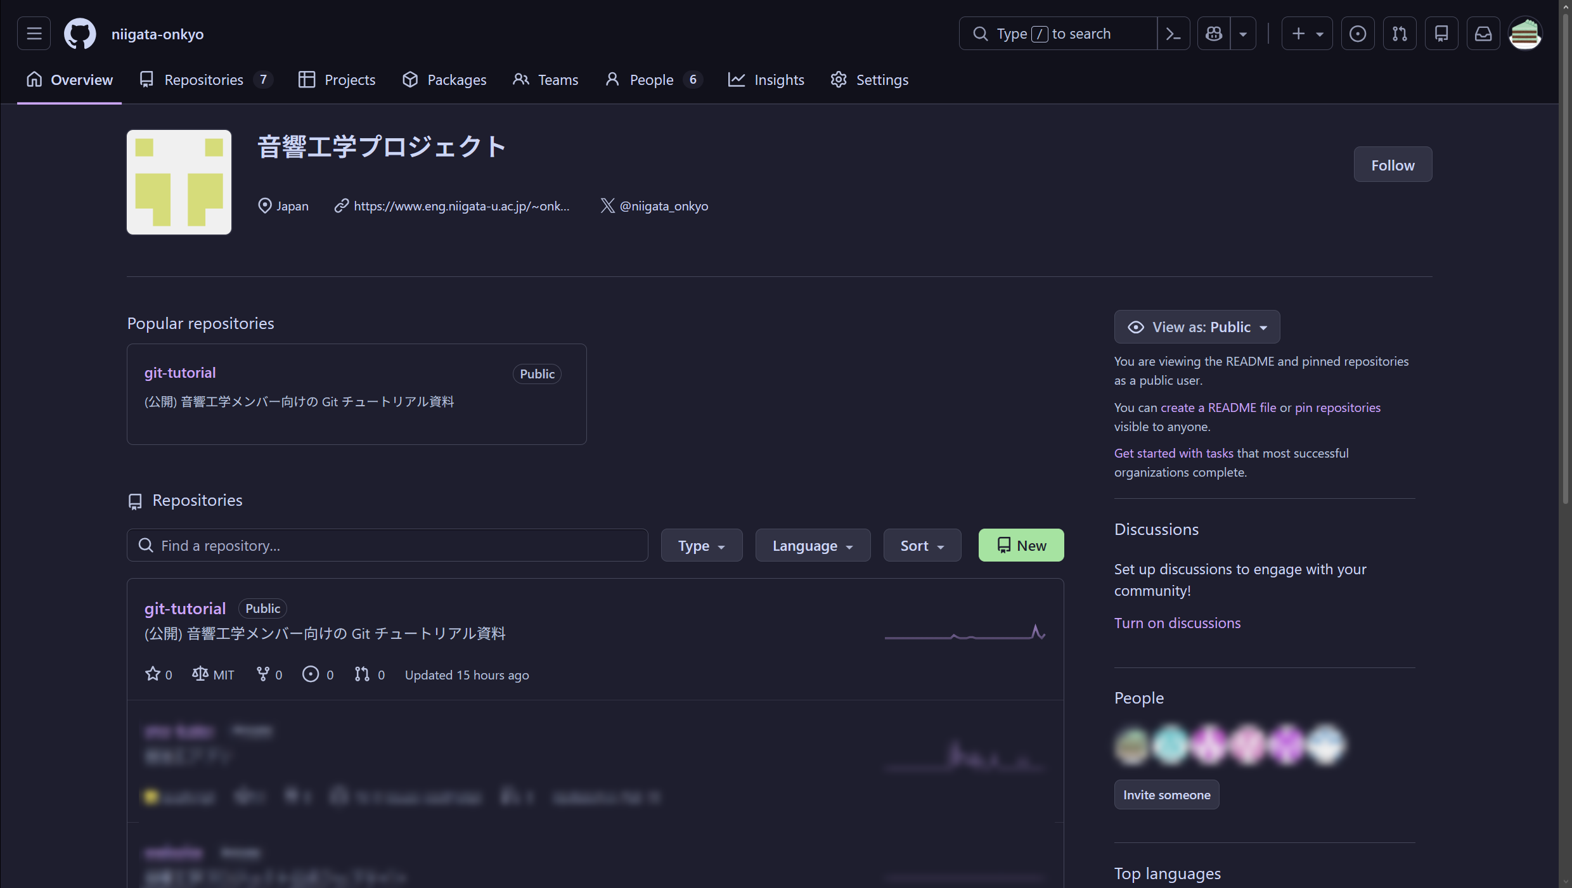Viewport: 1572px width, 888px height.
Task: Click the Discussions sidebar heading
Action: click(x=1156, y=529)
